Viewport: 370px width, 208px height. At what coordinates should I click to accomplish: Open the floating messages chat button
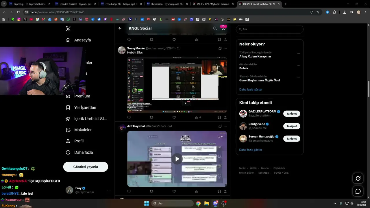coord(358,191)
